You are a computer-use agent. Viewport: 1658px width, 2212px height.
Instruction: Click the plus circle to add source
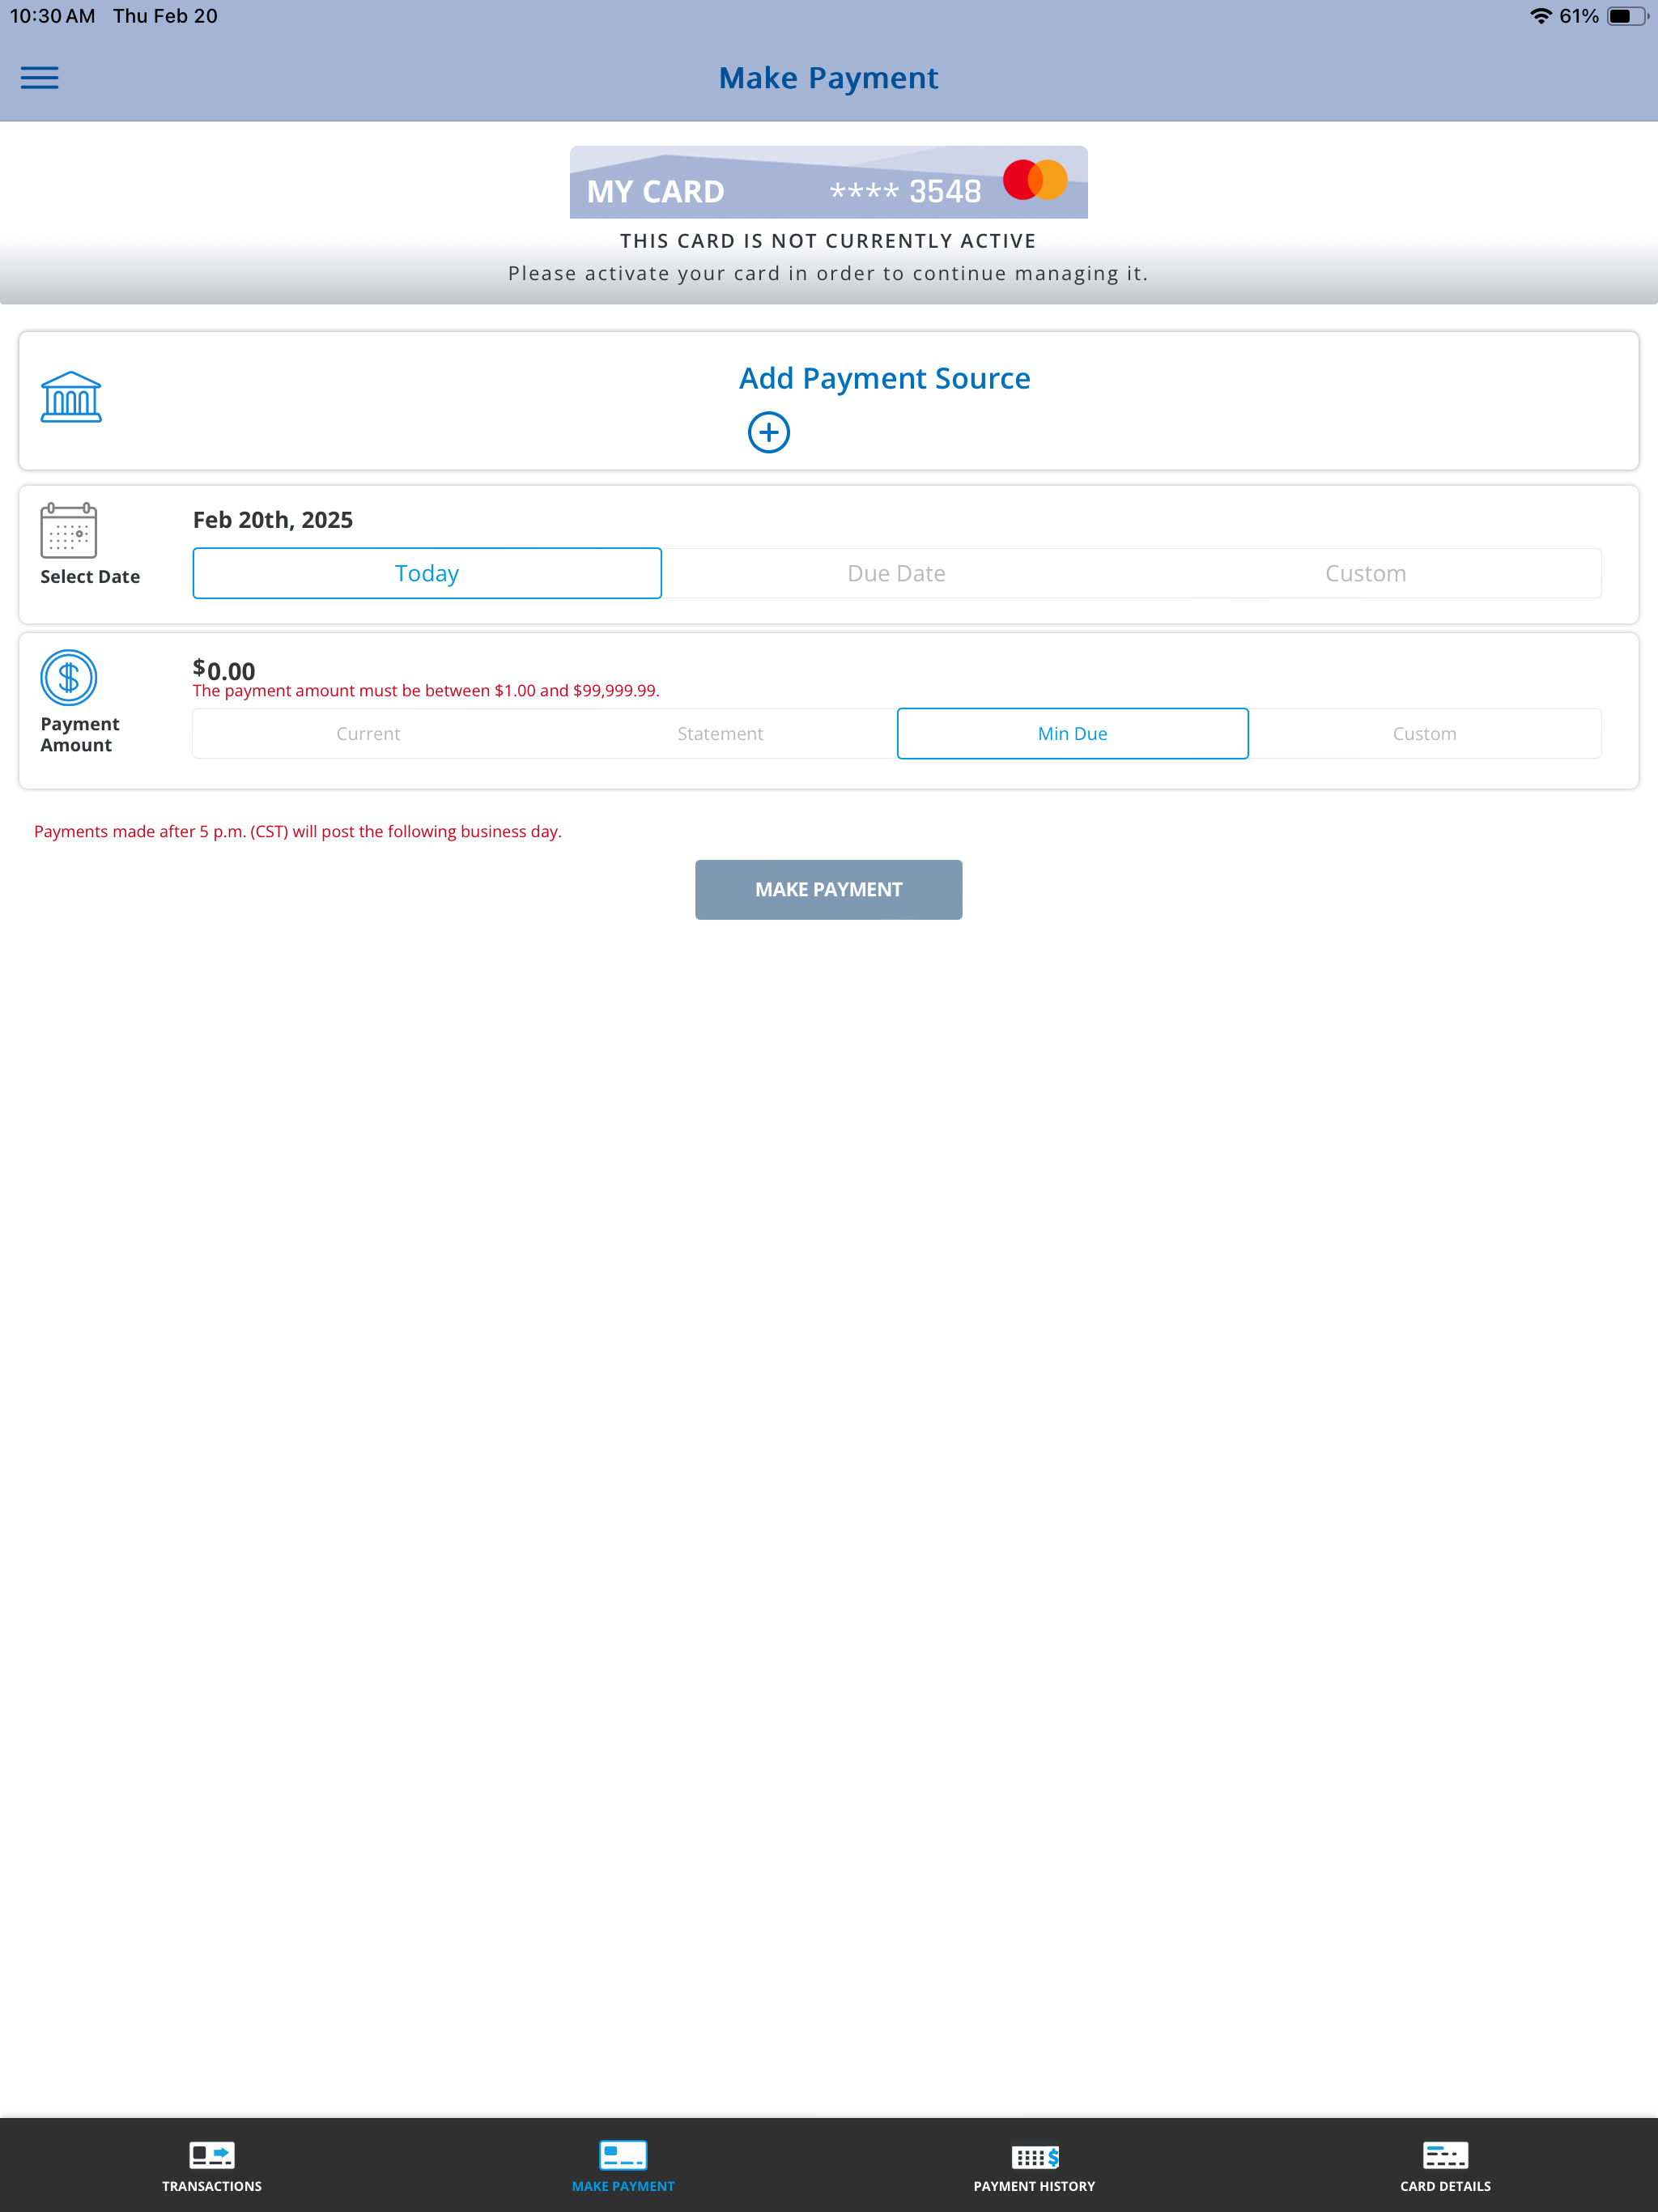coord(769,432)
